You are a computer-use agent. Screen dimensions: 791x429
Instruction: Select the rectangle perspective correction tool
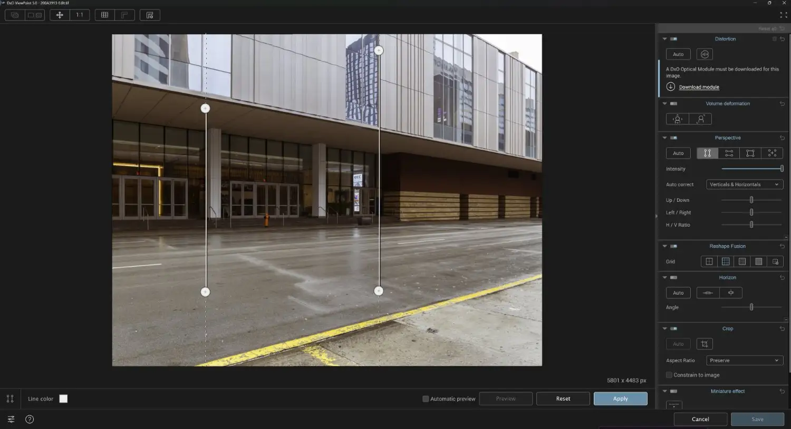coord(750,153)
